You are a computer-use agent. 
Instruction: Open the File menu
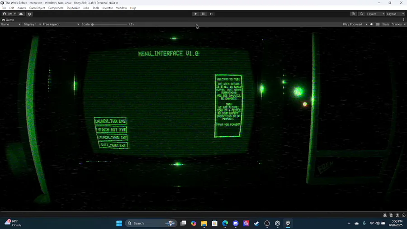(x=4, y=8)
